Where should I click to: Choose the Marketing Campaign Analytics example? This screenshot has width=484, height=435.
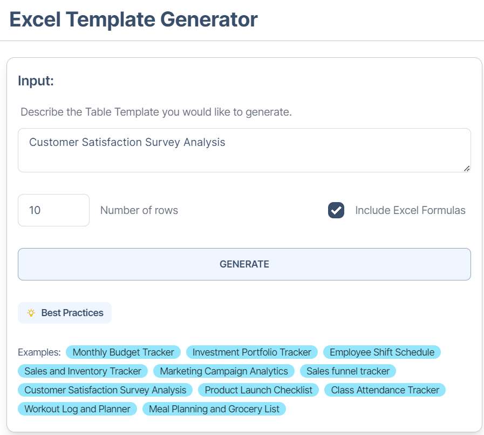(x=224, y=371)
